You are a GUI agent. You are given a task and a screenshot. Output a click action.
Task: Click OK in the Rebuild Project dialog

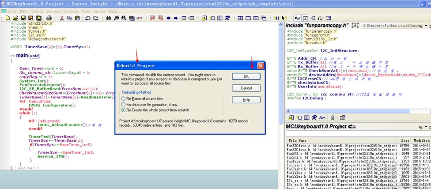[246, 76]
